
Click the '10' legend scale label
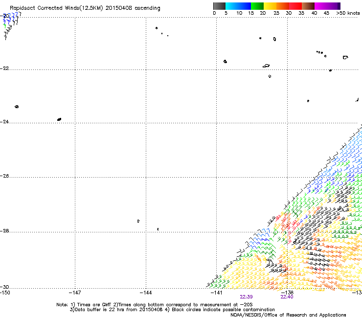click(x=239, y=13)
